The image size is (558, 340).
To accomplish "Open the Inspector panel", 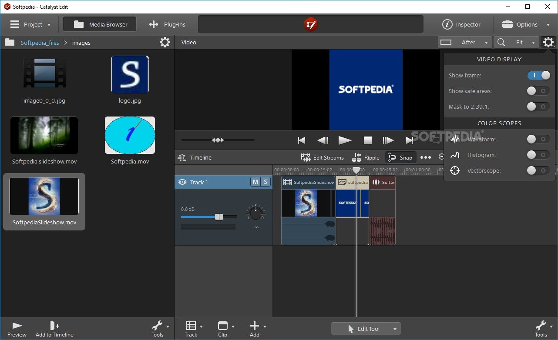I will (x=461, y=24).
